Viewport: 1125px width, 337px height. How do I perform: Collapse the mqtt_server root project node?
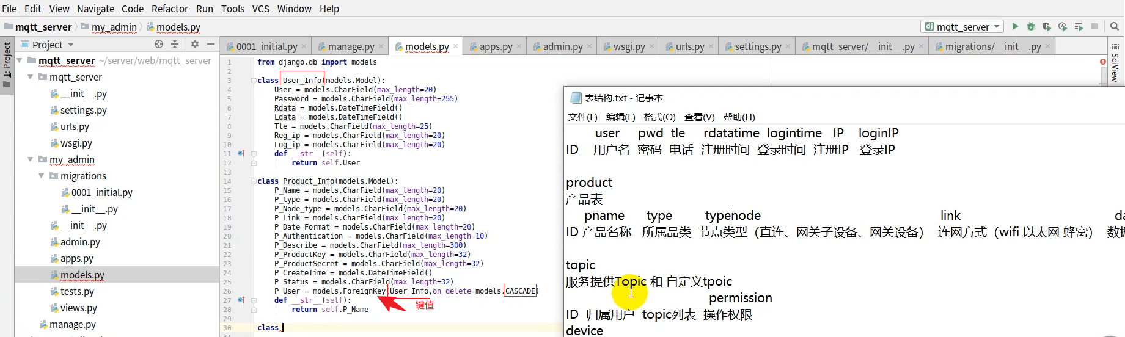coord(20,60)
